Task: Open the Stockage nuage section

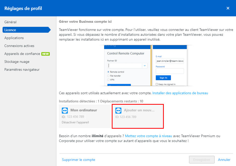Action: pyautogui.click(x=17, y=62)
